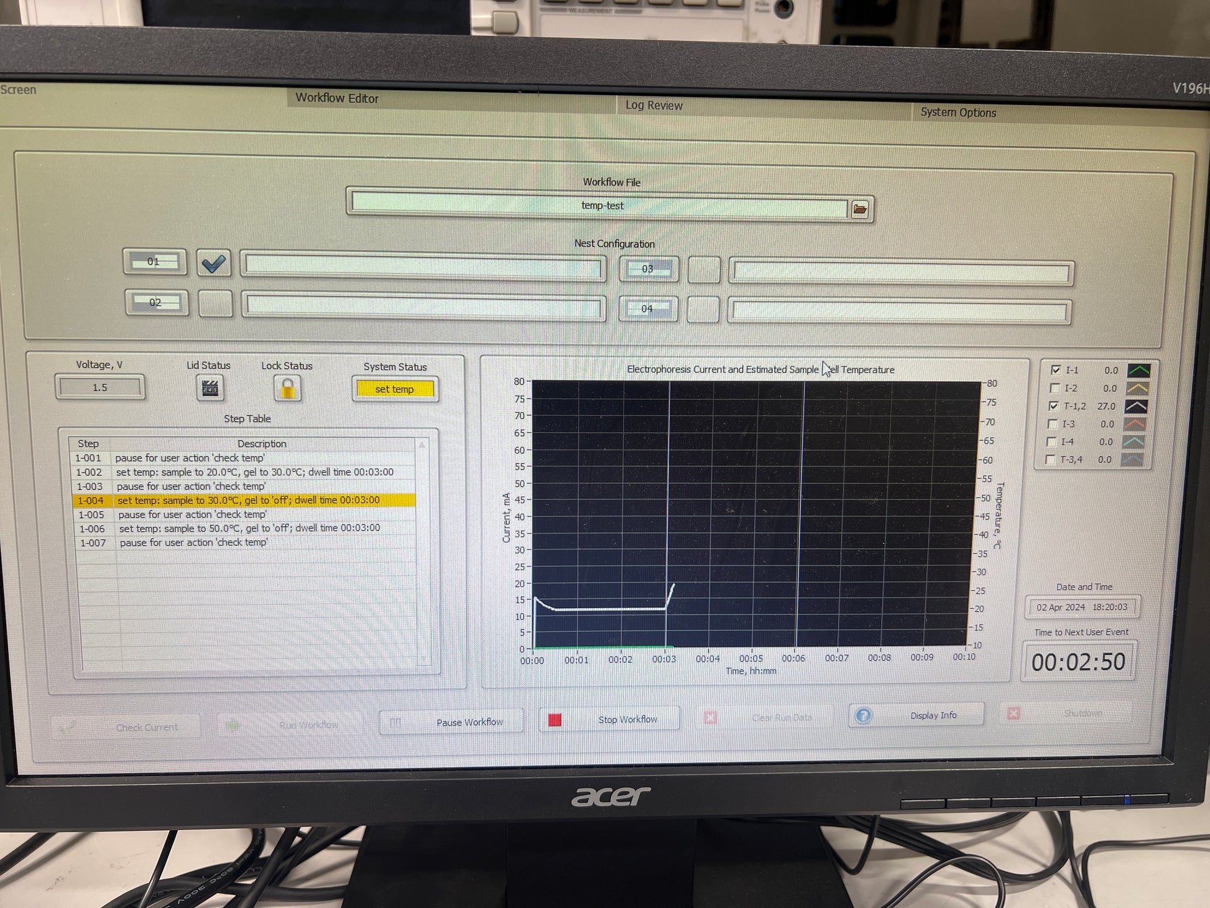Click the blue question mark Display Info icon
Screen dimensions: 1210x908
(863, 716)
